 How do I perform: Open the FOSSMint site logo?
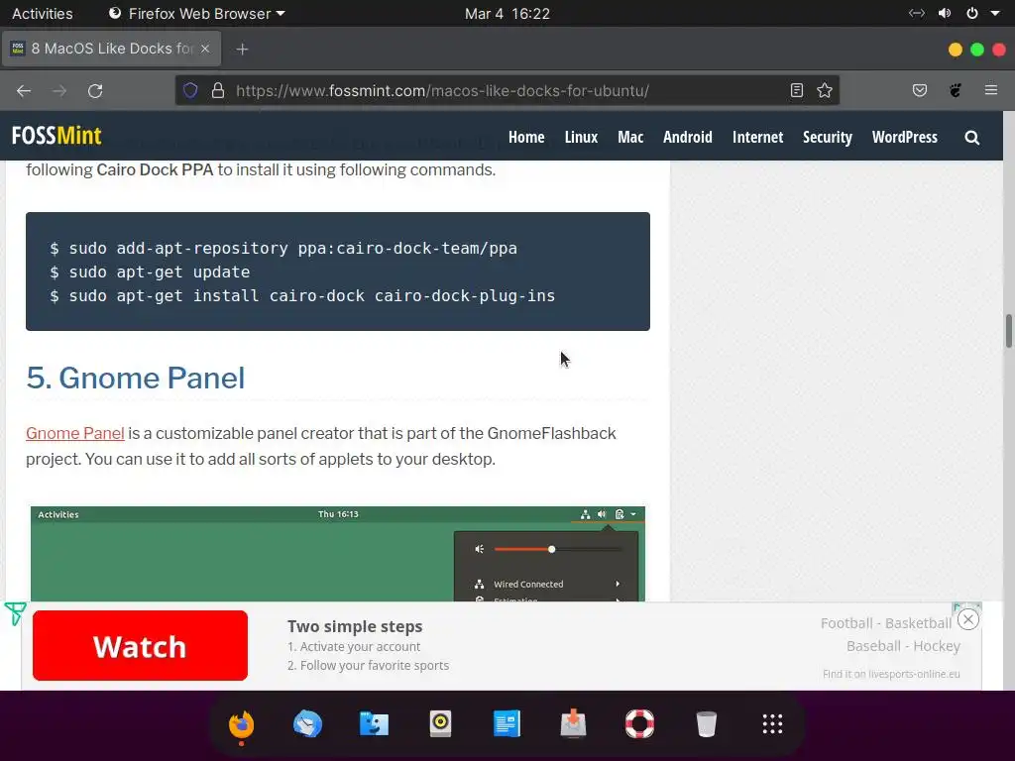coord(56,136)
